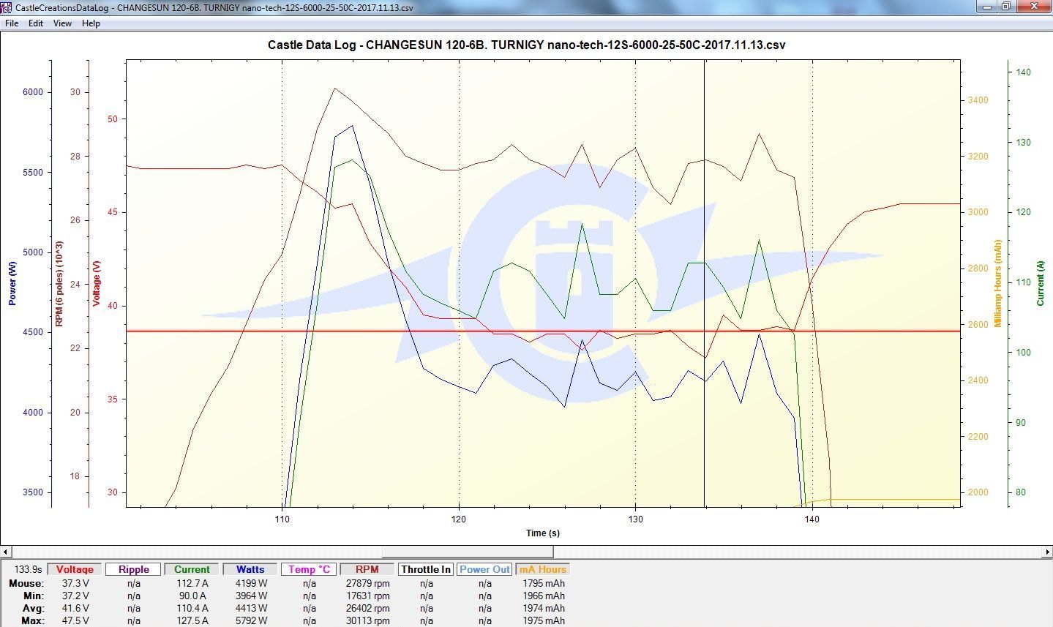The height and width of the screenshot is (627, 1053).
Task: Click the Min RPM value 17631 rpm
Action: [x=367, y=596]
